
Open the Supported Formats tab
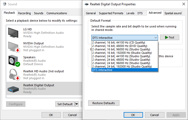click(111, 13)
